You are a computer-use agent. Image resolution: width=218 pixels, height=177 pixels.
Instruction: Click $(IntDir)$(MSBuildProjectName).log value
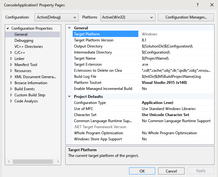171,77
